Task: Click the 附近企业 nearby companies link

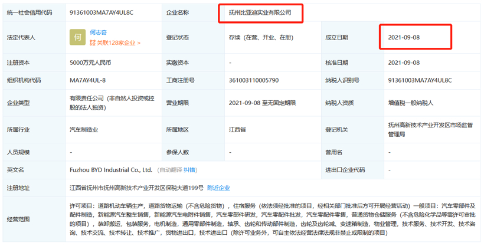Action: pyautogui.click(x=218, y=188)
